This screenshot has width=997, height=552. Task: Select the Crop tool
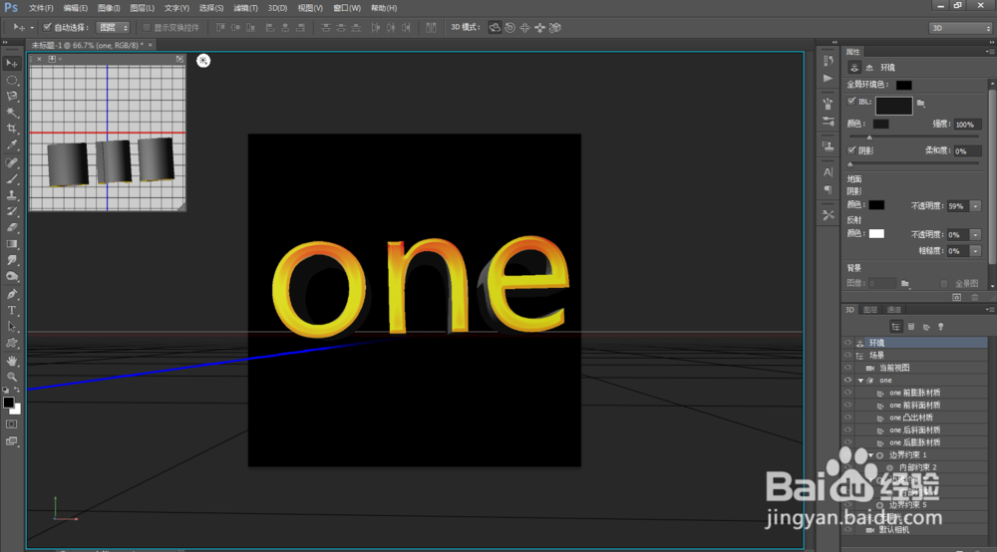click(x=11, y=129)
